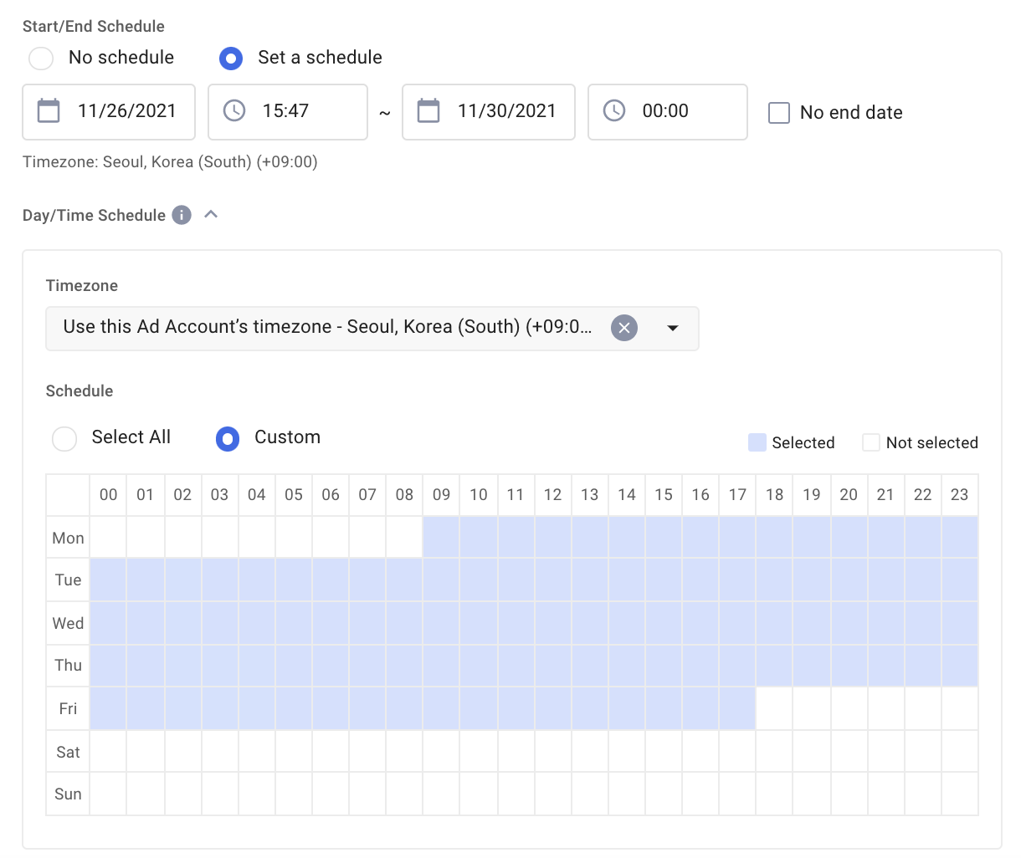Select the Monday 00 hour cell

[108, 538]
